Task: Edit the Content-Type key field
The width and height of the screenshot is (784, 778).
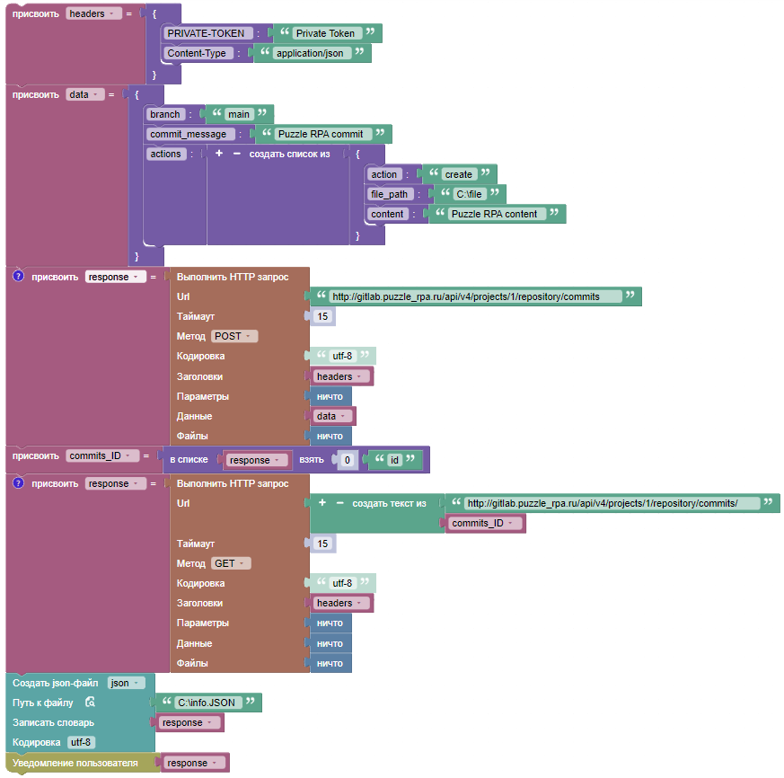Action: [197, 53]
